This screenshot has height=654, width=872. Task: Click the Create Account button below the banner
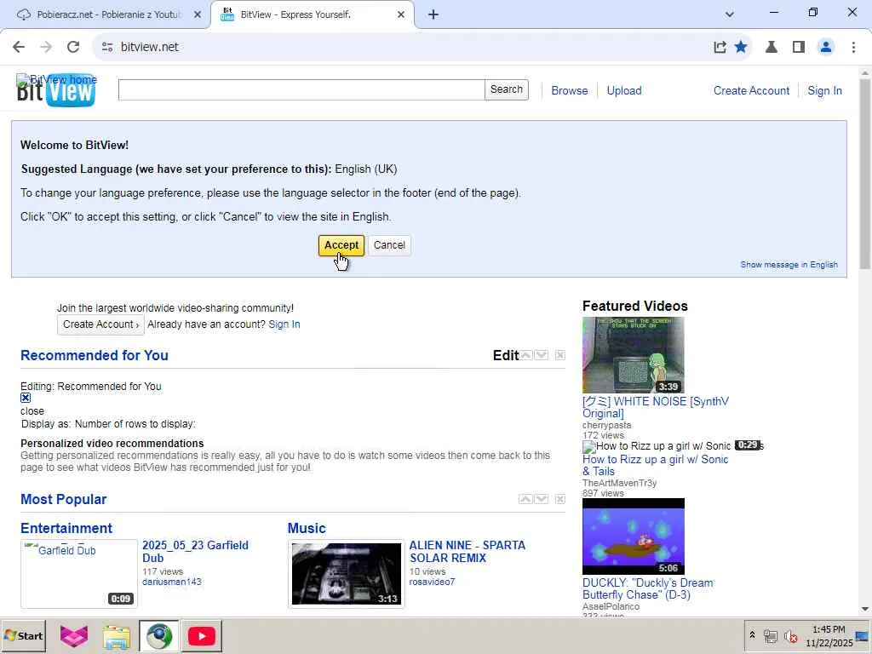pyautogui.click(x=100, y=324)
